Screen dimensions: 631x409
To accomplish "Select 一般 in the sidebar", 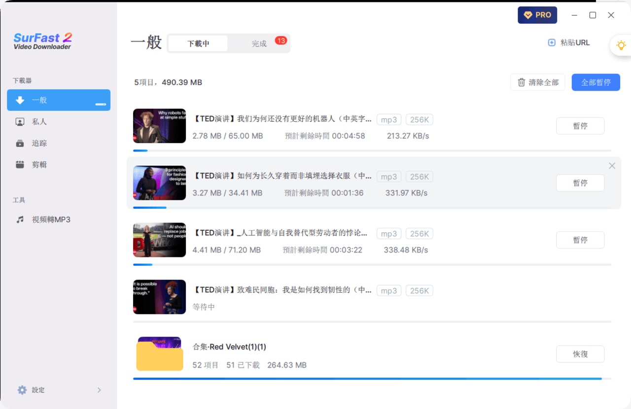I will (59, 100).
